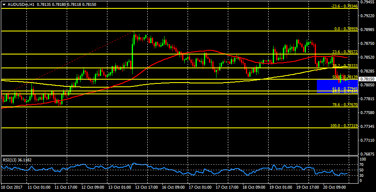This screenshot has height=192, width=376.
Task: Select the 0.0 - 0.78959 Fibonacci label
Action: click(x=345, y=29)
